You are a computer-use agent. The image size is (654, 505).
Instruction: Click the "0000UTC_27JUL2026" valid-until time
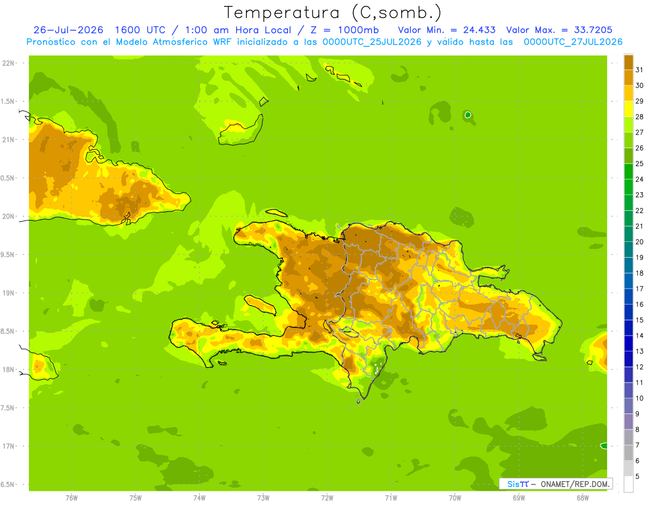pos(573,42)
